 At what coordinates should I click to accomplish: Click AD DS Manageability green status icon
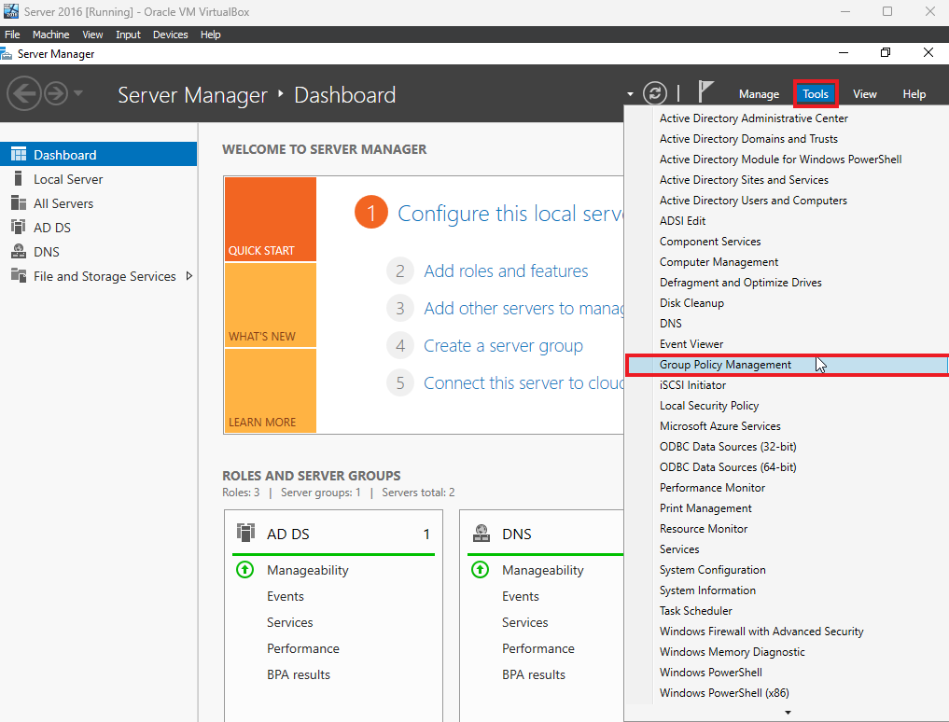pos(245,570)
